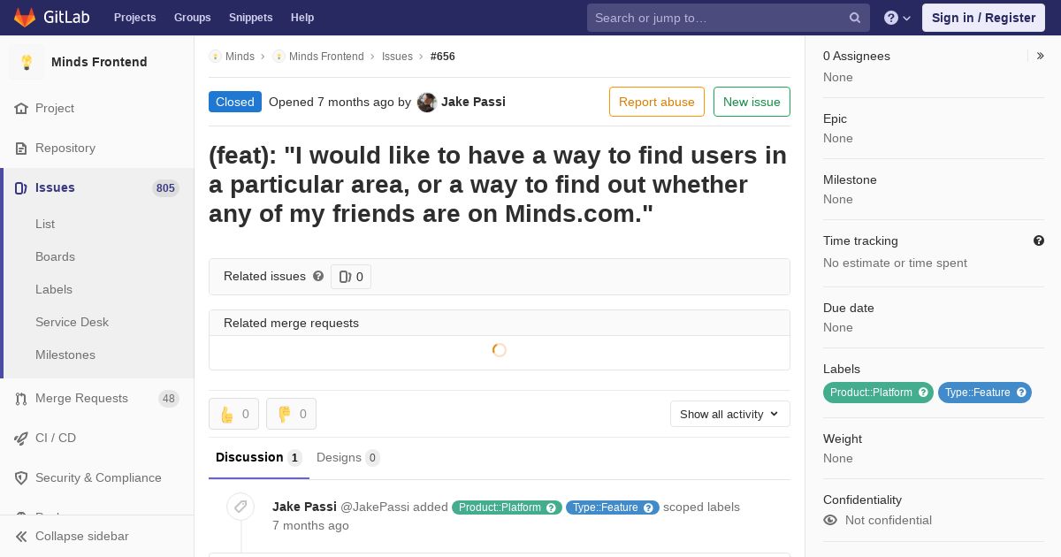Image resolution: width=1061 pixels, height=557 pixels.
Task: Click the Minds Frontend lightbulb avatar
Action: (x=27, y=62)
